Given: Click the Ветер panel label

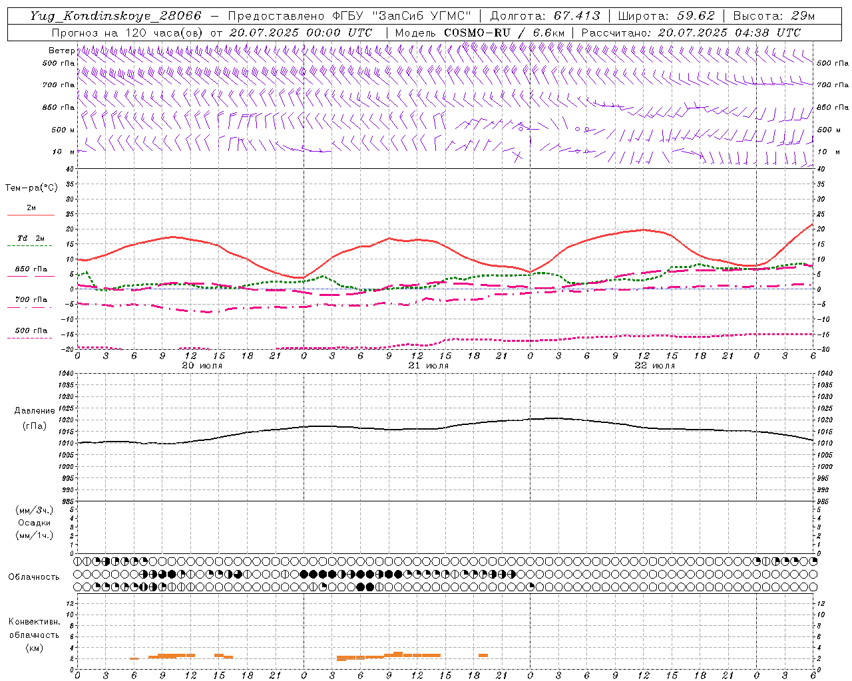Looking at the screenshot, I should (x=61, y=51).
